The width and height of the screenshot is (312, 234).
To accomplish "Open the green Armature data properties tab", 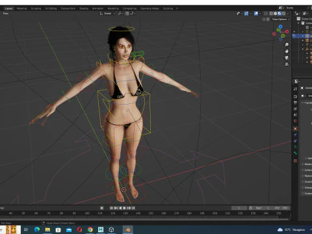I will click(295, 147).
